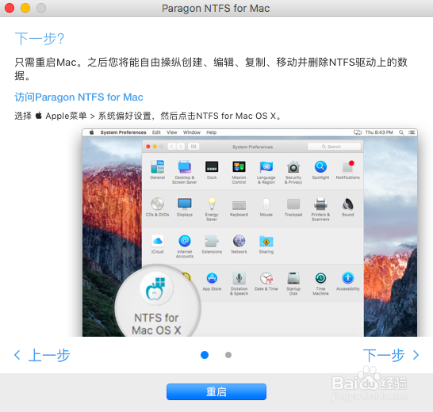
Task: Click the Dock preferences icon
Action: (x=212, y=166)
